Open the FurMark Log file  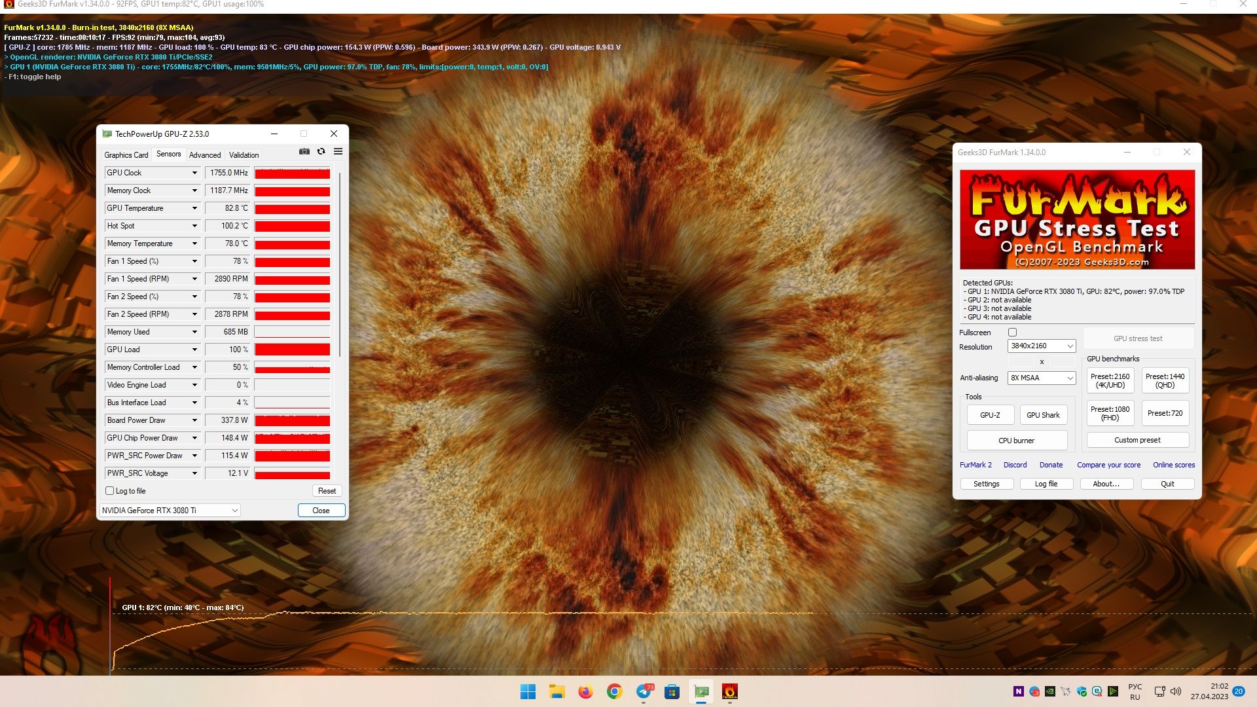click(x=1046, y=484)
